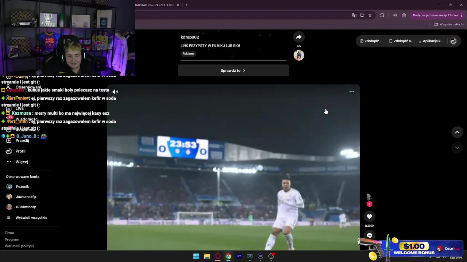Screen dimensions: 467x262
Task: Click 'Dostępna jest nowa wersja Chrome' update button
Action: pyautogui.click(x=435, y=15)
